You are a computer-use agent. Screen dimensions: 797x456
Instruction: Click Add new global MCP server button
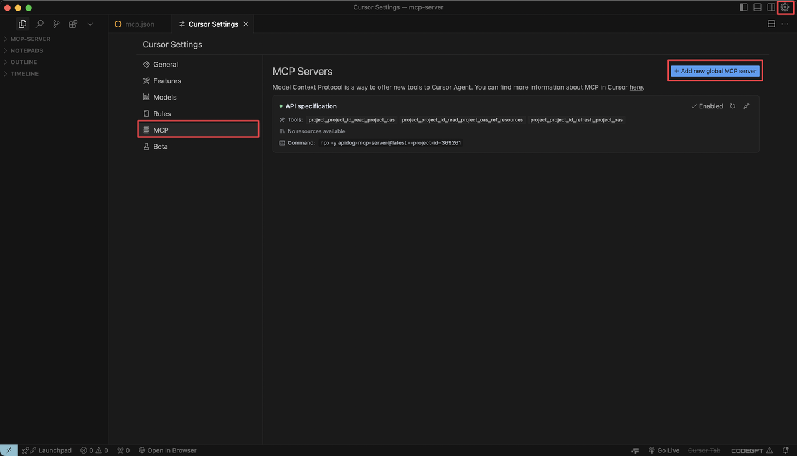pos(715,71)
